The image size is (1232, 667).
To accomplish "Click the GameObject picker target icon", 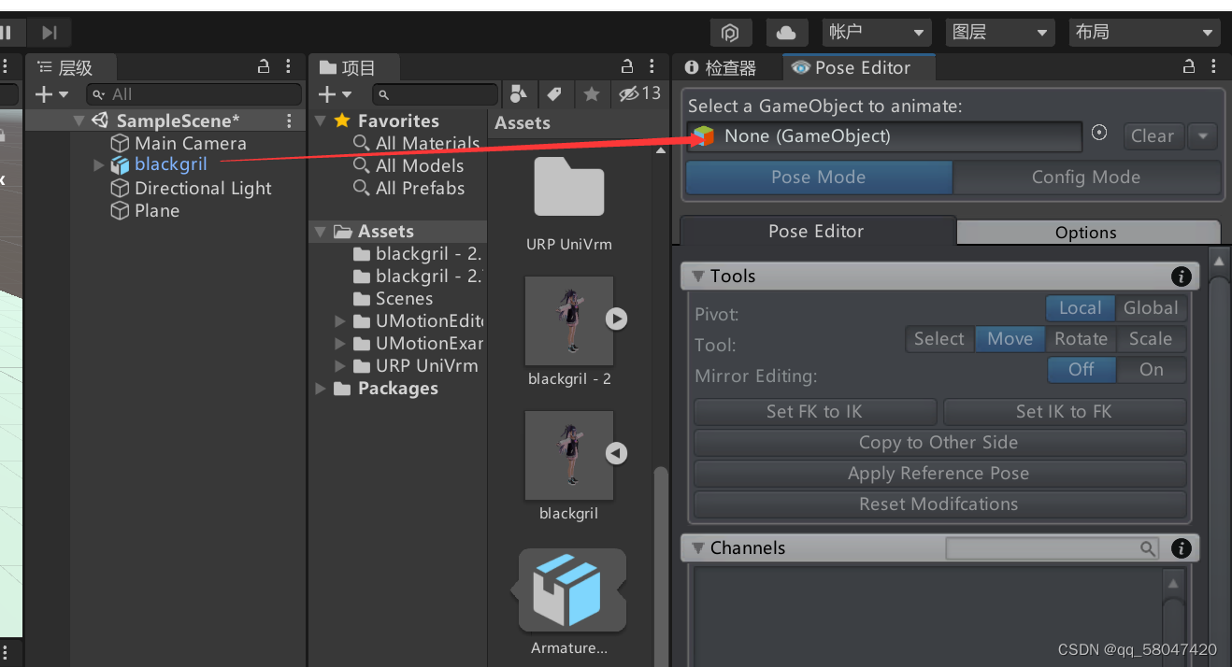I will (x=1098, y=134).
